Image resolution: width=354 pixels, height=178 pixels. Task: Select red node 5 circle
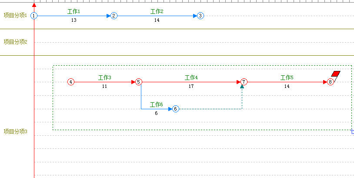tap(138, 82)
